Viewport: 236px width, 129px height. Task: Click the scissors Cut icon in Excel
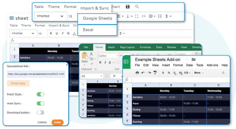tap(91, 54)
